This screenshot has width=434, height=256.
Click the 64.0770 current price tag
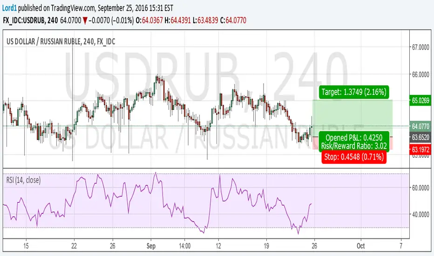pos(420,127)
